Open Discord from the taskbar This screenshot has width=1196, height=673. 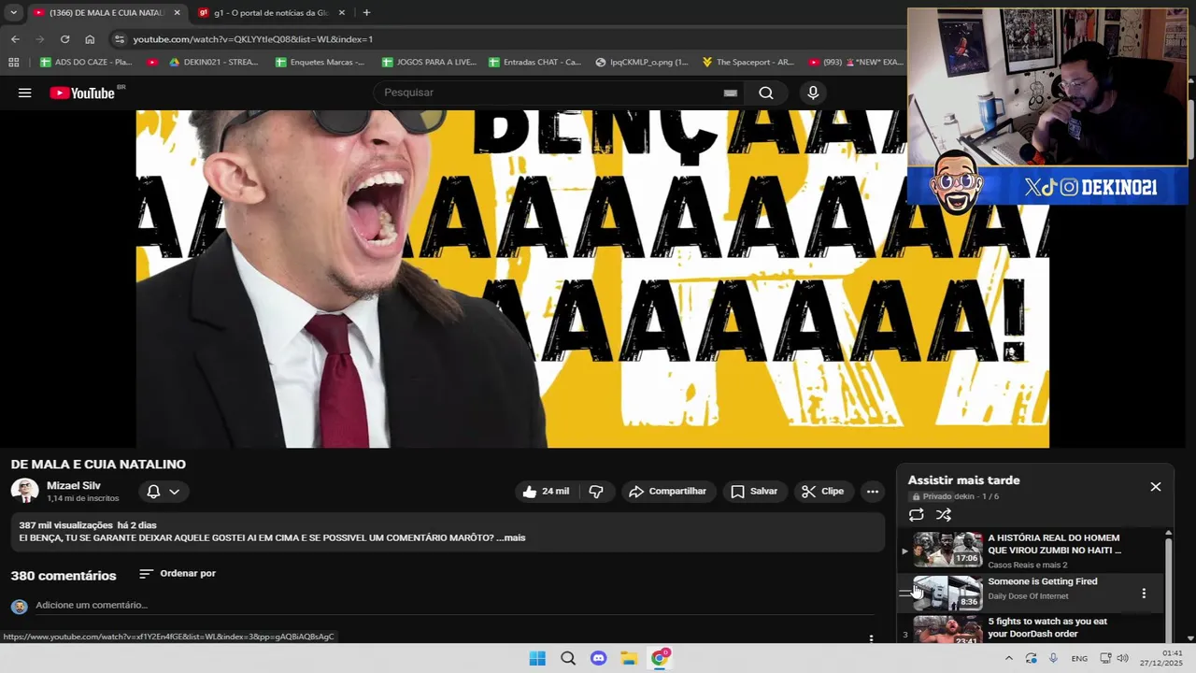[x=599, y=658]
